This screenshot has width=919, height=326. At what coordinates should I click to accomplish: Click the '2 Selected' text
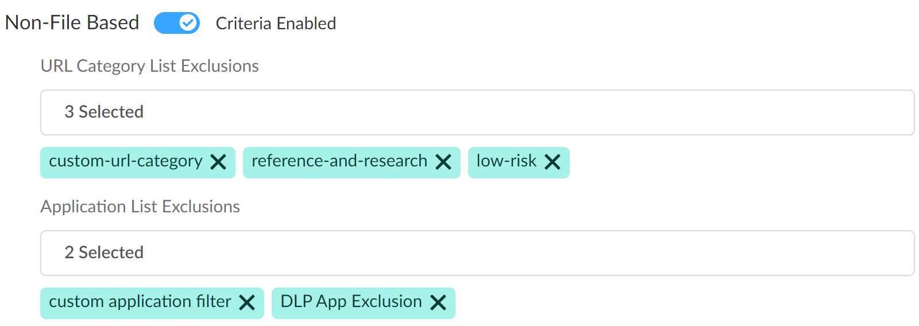tap(104, 253)
